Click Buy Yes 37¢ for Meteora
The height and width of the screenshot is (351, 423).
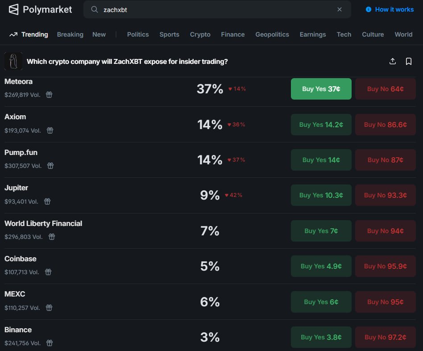point(321,89)
